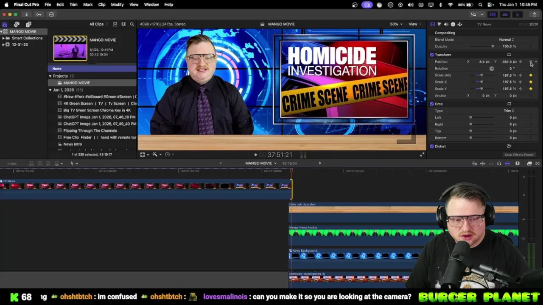
Task: Uncheck the Transform checkbox
Action: [x=432, y=55]
